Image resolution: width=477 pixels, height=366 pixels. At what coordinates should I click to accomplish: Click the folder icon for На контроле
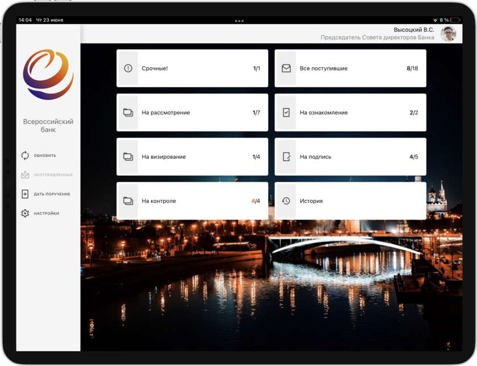pyautogui.click(x=128, y=201)
